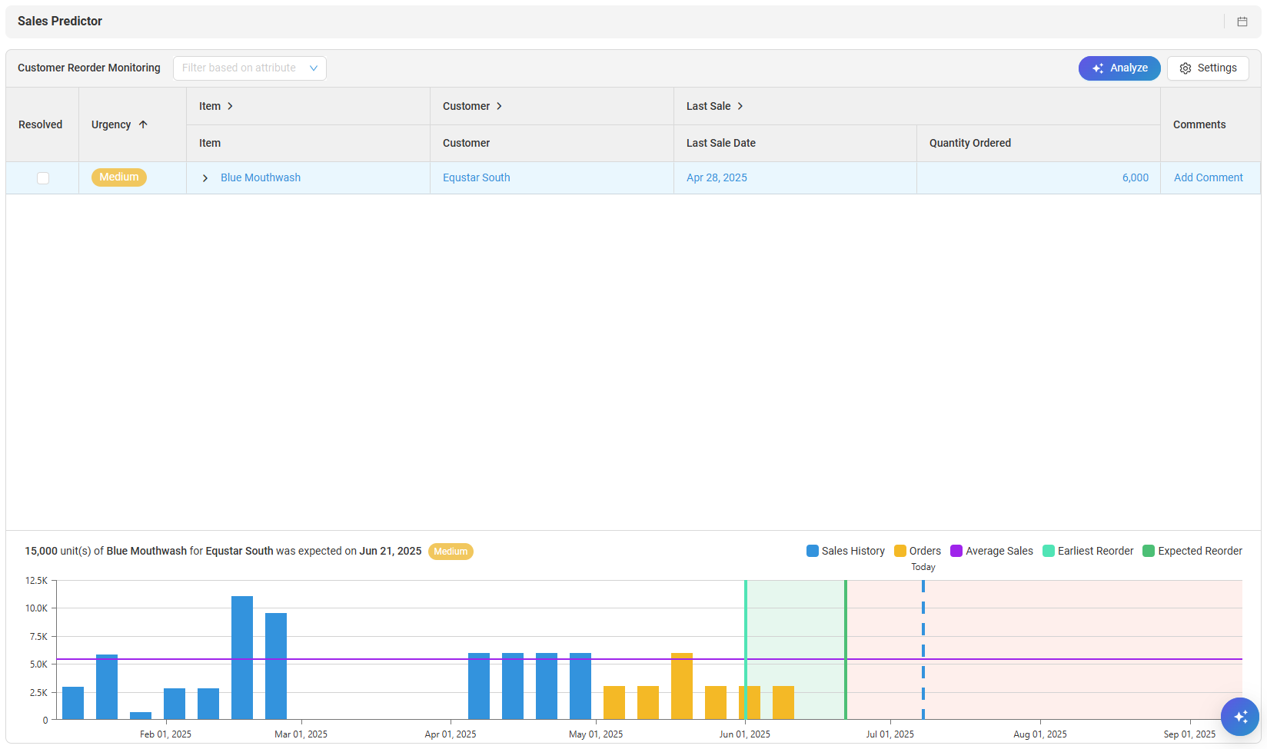Tick the Resolved checkbox for Blue Mouthwash
The width and height of the screenshot is (1267, 749).
(43, 178)
